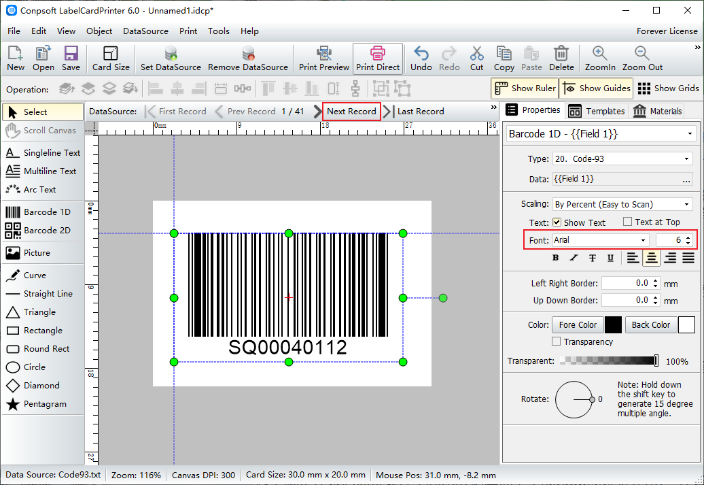Viewport: 704px width, 485px height.
Task: Open the Font name dropdown Arial
Action: pos(600,240)
